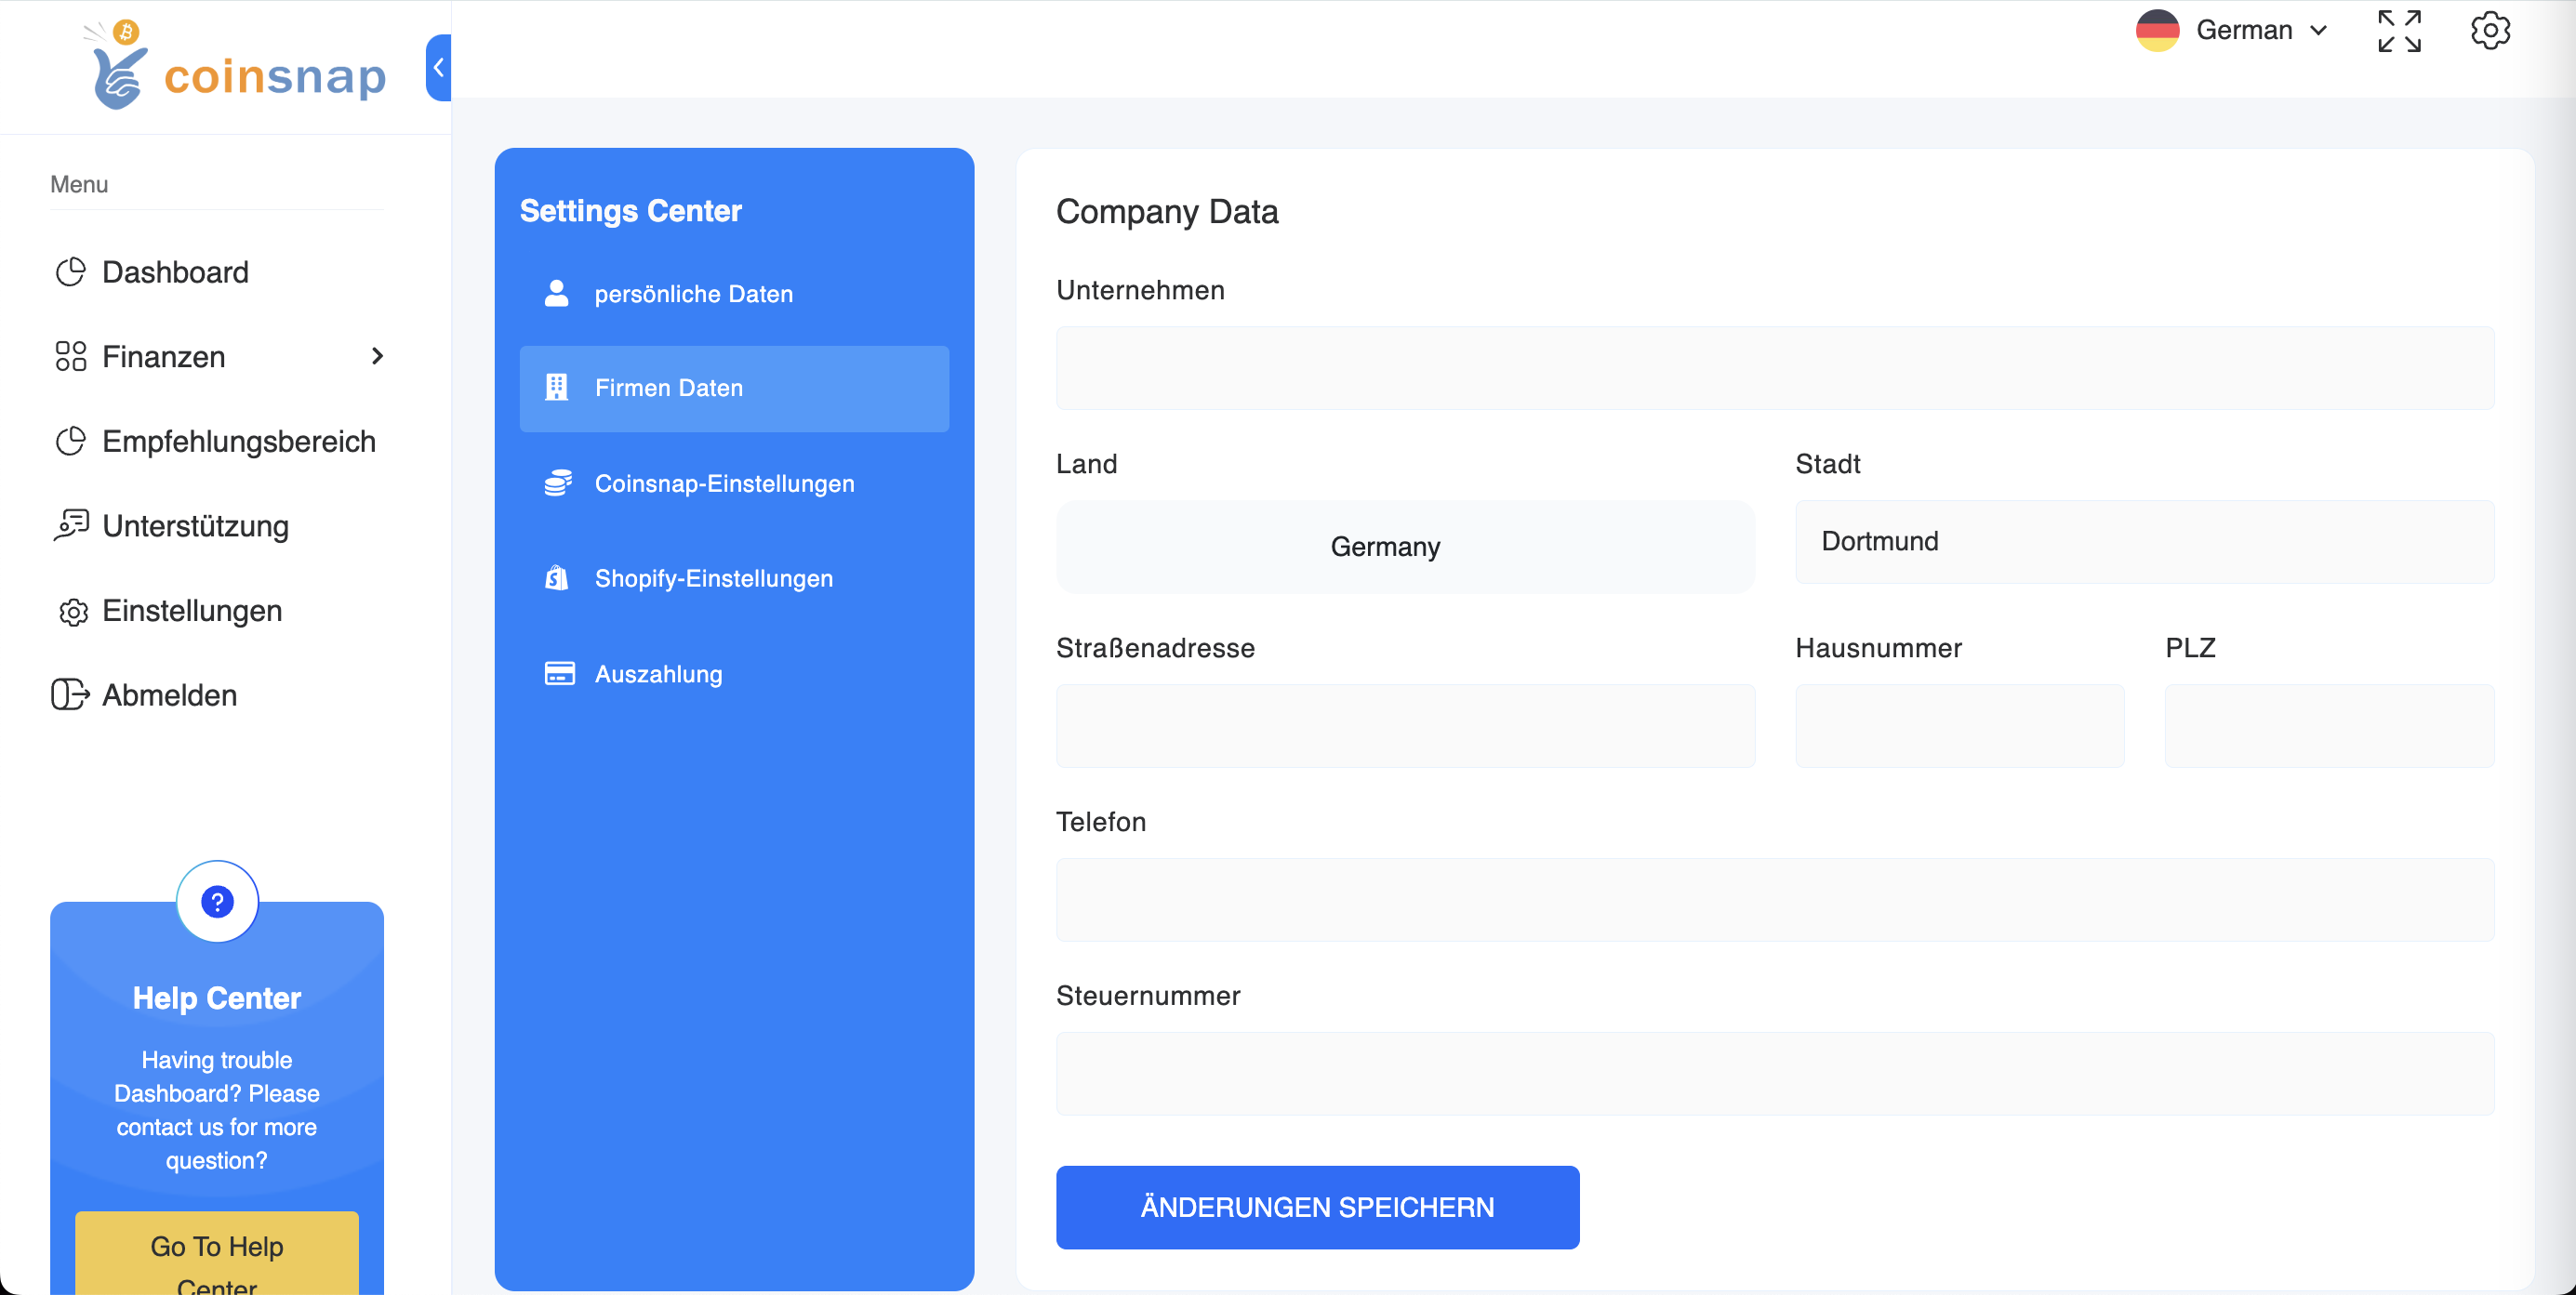Open Auszahlung using the payment card icon
The height and width of the screenshot is (1295, 2576).
pos(557,672)
